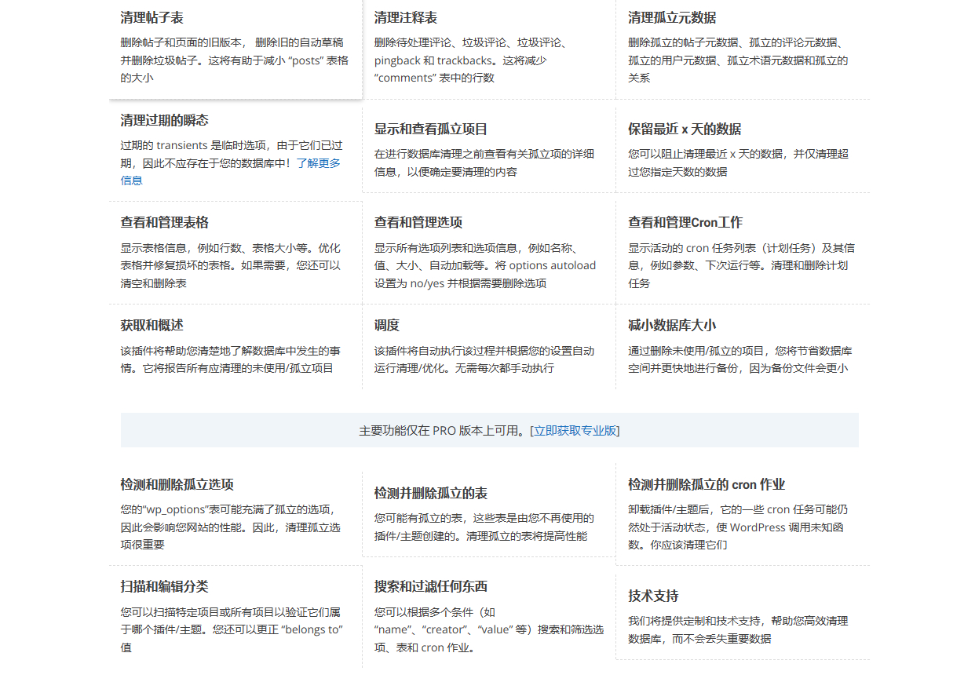The height and width of the screenshot is (682, 975).
Task: Click the description starting 该插件将自动执行该过程
Action: click(484, 359)
